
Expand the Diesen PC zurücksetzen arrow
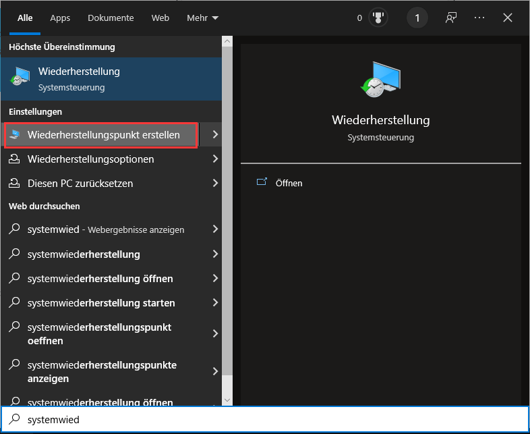(215, 183)
